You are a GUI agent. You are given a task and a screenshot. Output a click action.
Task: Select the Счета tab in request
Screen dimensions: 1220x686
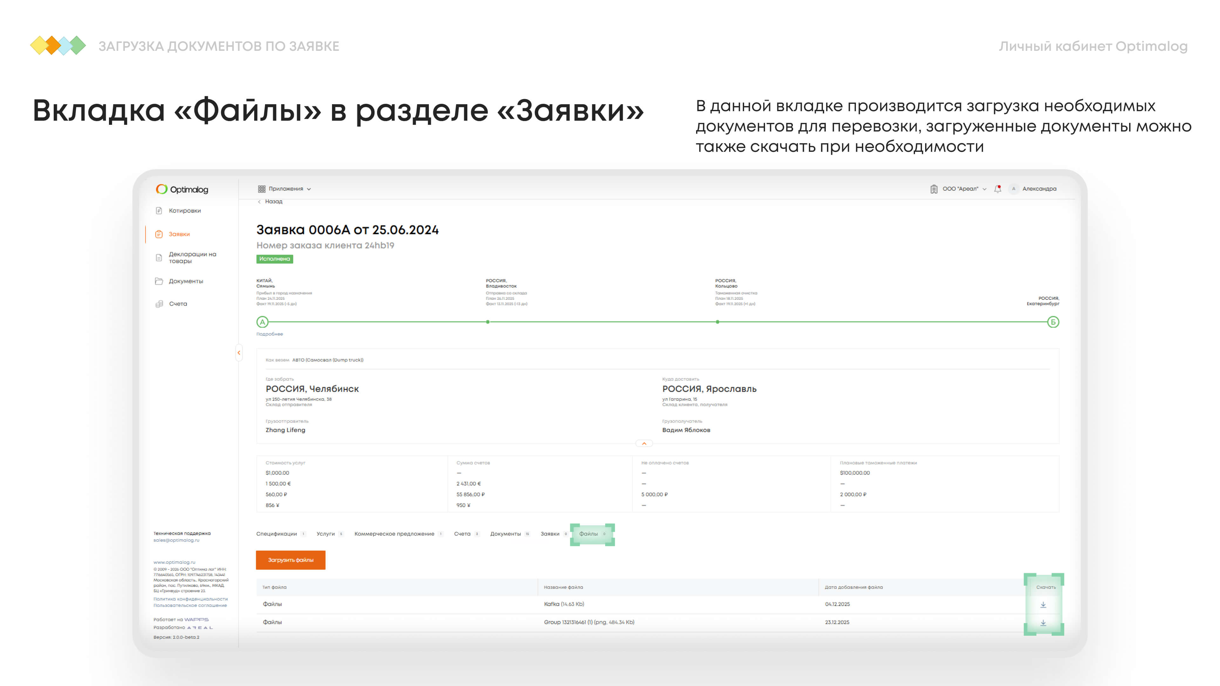coord(462,534)
